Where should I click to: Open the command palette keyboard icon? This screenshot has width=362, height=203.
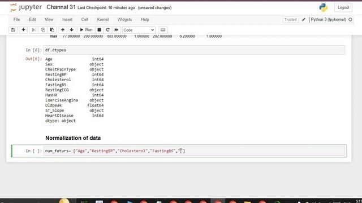click(163, 30)
